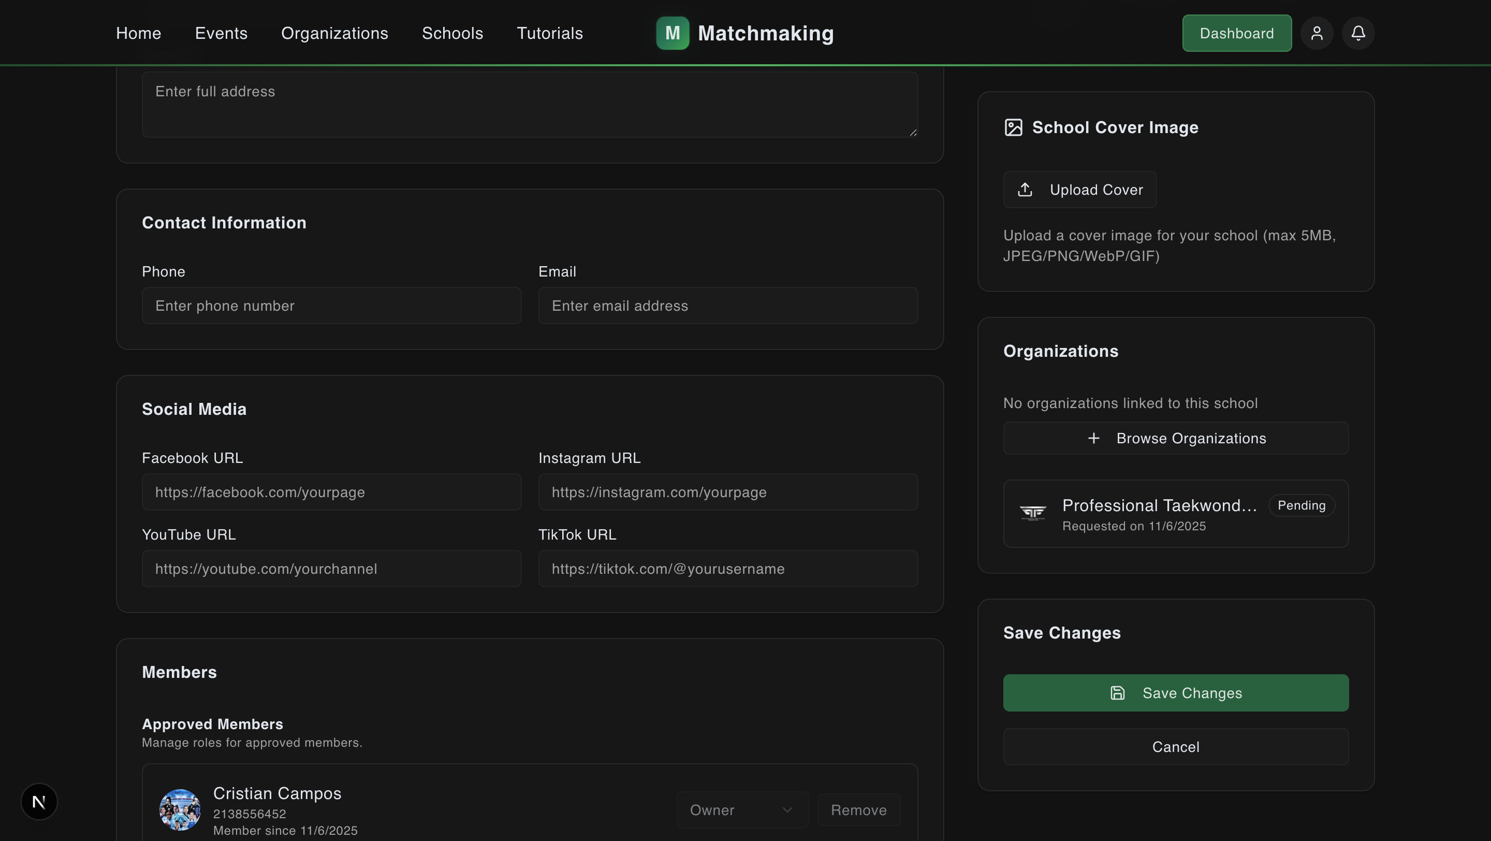Focus the Email address field
Viewport: 1491px width, 841px height.
point(728,306)
